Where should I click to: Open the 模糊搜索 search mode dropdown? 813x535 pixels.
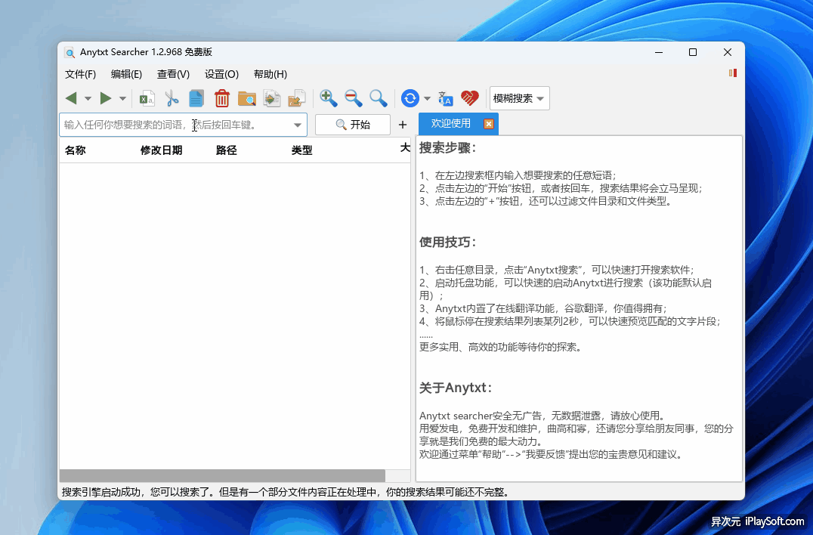click(519, 98)
